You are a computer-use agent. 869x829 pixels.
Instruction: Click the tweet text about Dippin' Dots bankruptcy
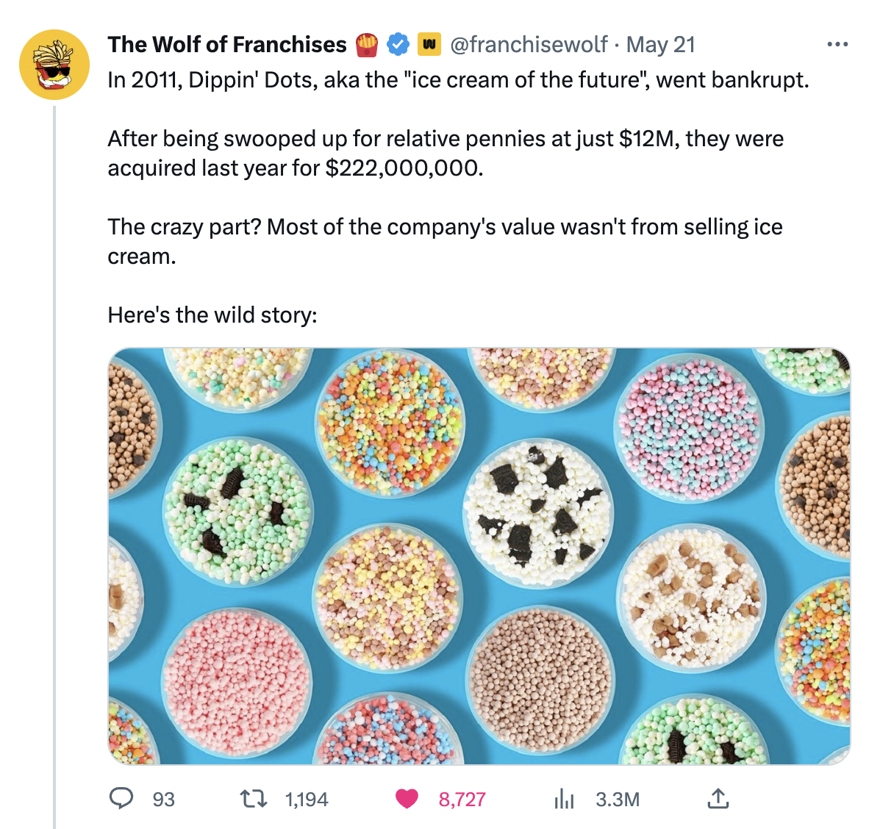(458, 80)
